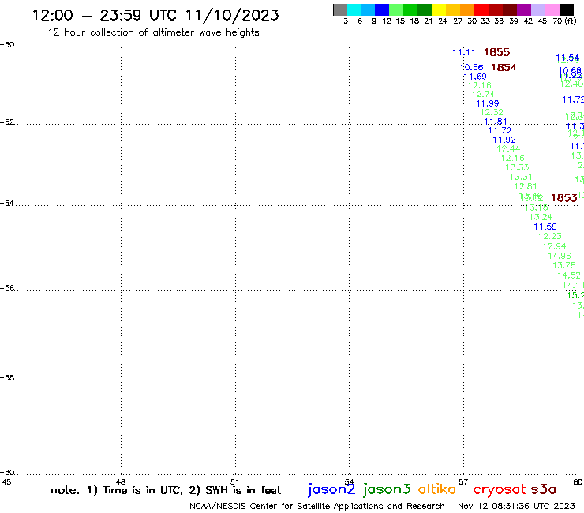Select the jason3 satellite legend label

tap(387, 489)
